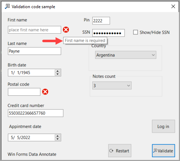The image size is (180, 161).
Task: Click the Validate button's person icon
Action: tap(155, 151)
